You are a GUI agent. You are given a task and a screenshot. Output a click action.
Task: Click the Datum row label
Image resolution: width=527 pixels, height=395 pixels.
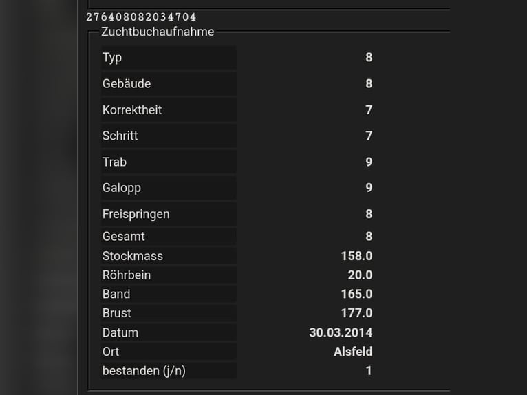click(120, 333)
